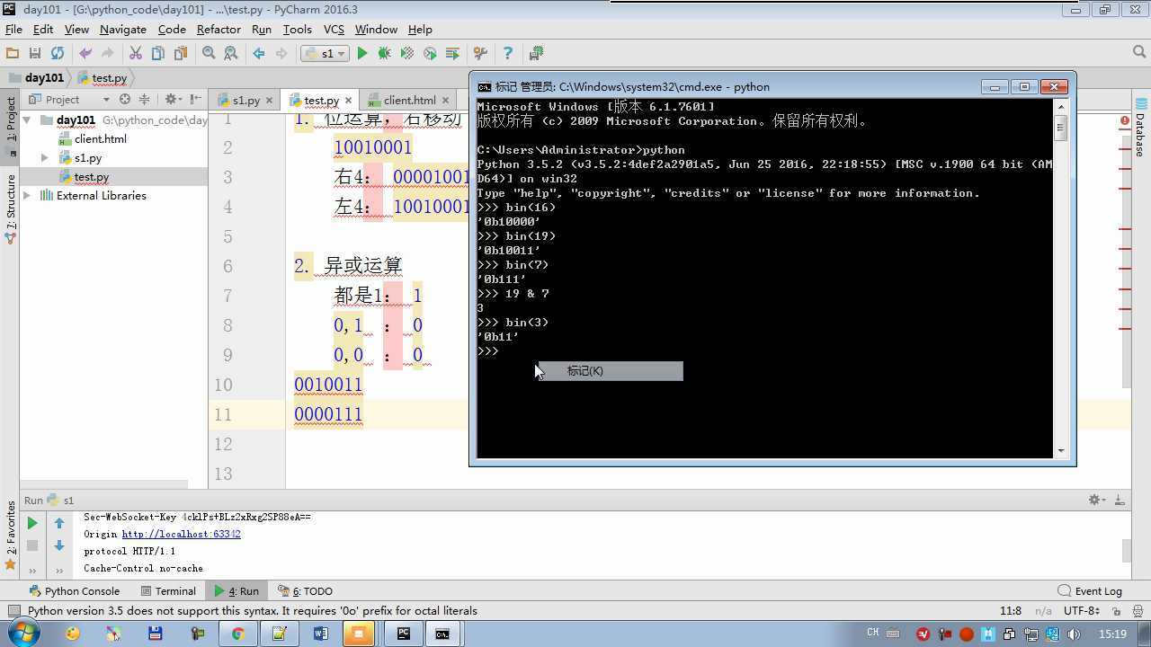This screenshot has width=1151, height=647.
Task: Click the cmd window vertical scrollbar down arrow
Action: click(1061, 450)
